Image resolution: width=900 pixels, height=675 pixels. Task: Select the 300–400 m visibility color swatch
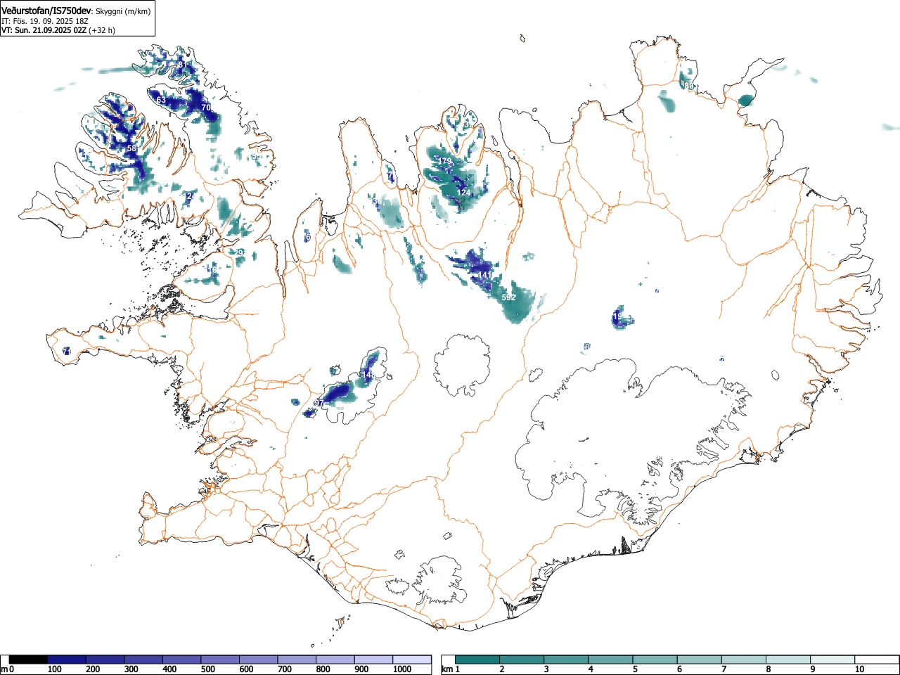(143, 660)
